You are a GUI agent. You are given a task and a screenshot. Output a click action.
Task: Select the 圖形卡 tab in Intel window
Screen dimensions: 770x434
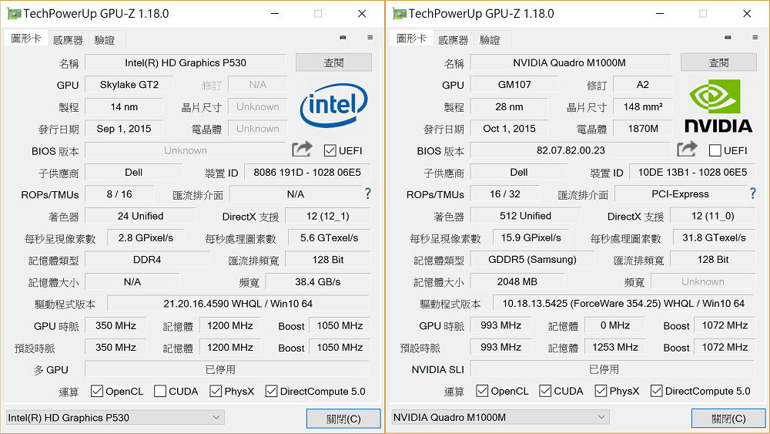[25, 39]
